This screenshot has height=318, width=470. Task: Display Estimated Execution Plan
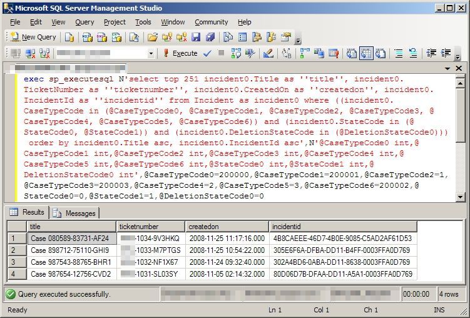tap(236, 53)
